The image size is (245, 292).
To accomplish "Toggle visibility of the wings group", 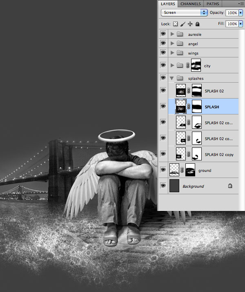I will 163,53.
